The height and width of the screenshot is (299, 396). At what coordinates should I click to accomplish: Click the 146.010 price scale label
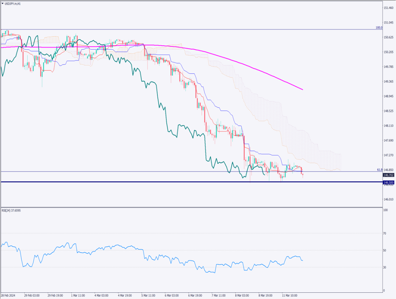coord(388,199)
